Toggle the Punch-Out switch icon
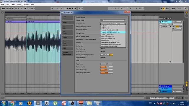Viewport: 189px width, 106px height. click(130, 9)
